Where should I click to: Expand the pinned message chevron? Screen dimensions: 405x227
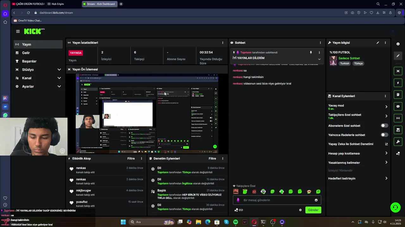click(319, 59)
